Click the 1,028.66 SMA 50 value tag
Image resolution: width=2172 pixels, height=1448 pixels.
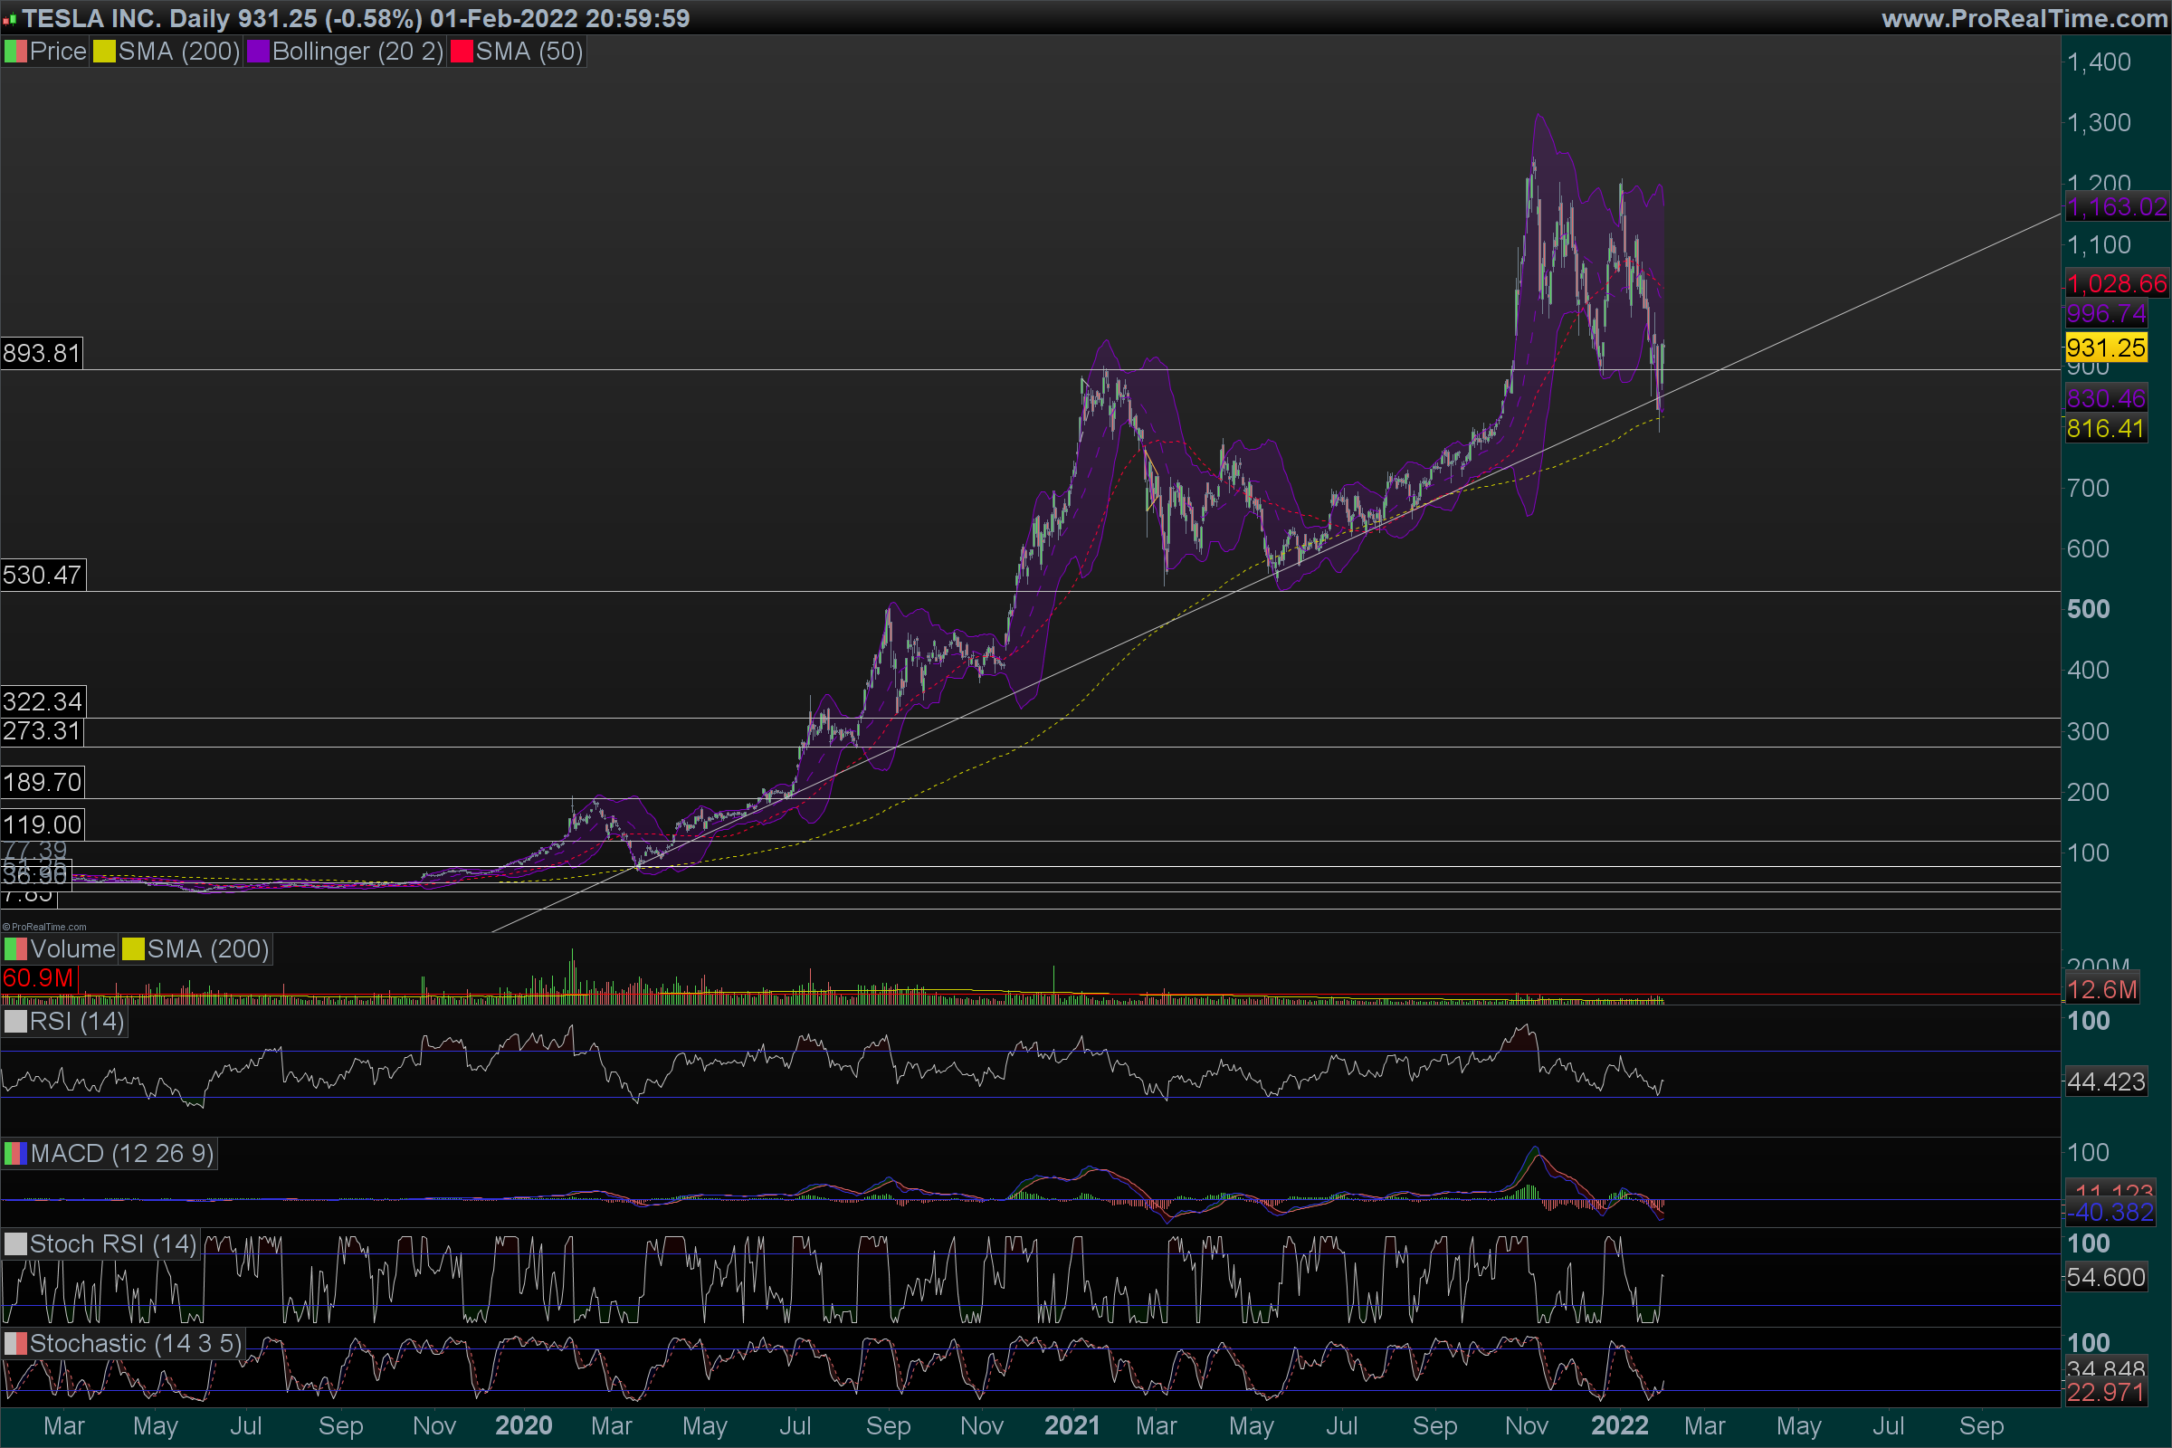[x=2116, y=283]
